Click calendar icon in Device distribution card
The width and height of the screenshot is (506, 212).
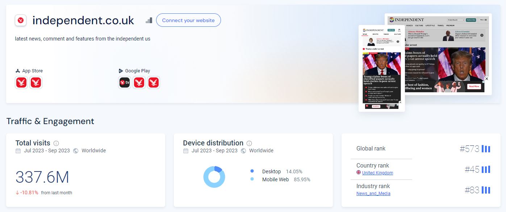click(186, 151)
